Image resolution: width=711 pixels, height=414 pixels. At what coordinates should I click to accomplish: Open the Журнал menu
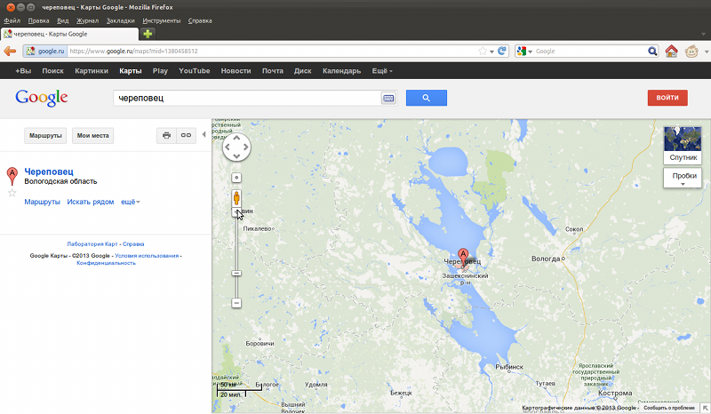click(87, 20)
